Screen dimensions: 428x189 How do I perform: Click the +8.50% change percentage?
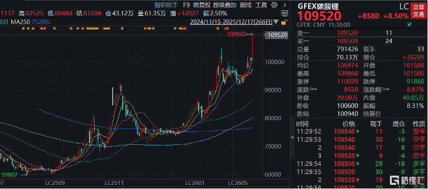coord(396,16)
